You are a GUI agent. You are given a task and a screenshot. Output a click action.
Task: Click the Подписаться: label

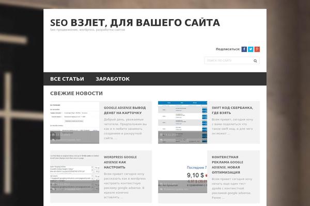tap(228, 49)
